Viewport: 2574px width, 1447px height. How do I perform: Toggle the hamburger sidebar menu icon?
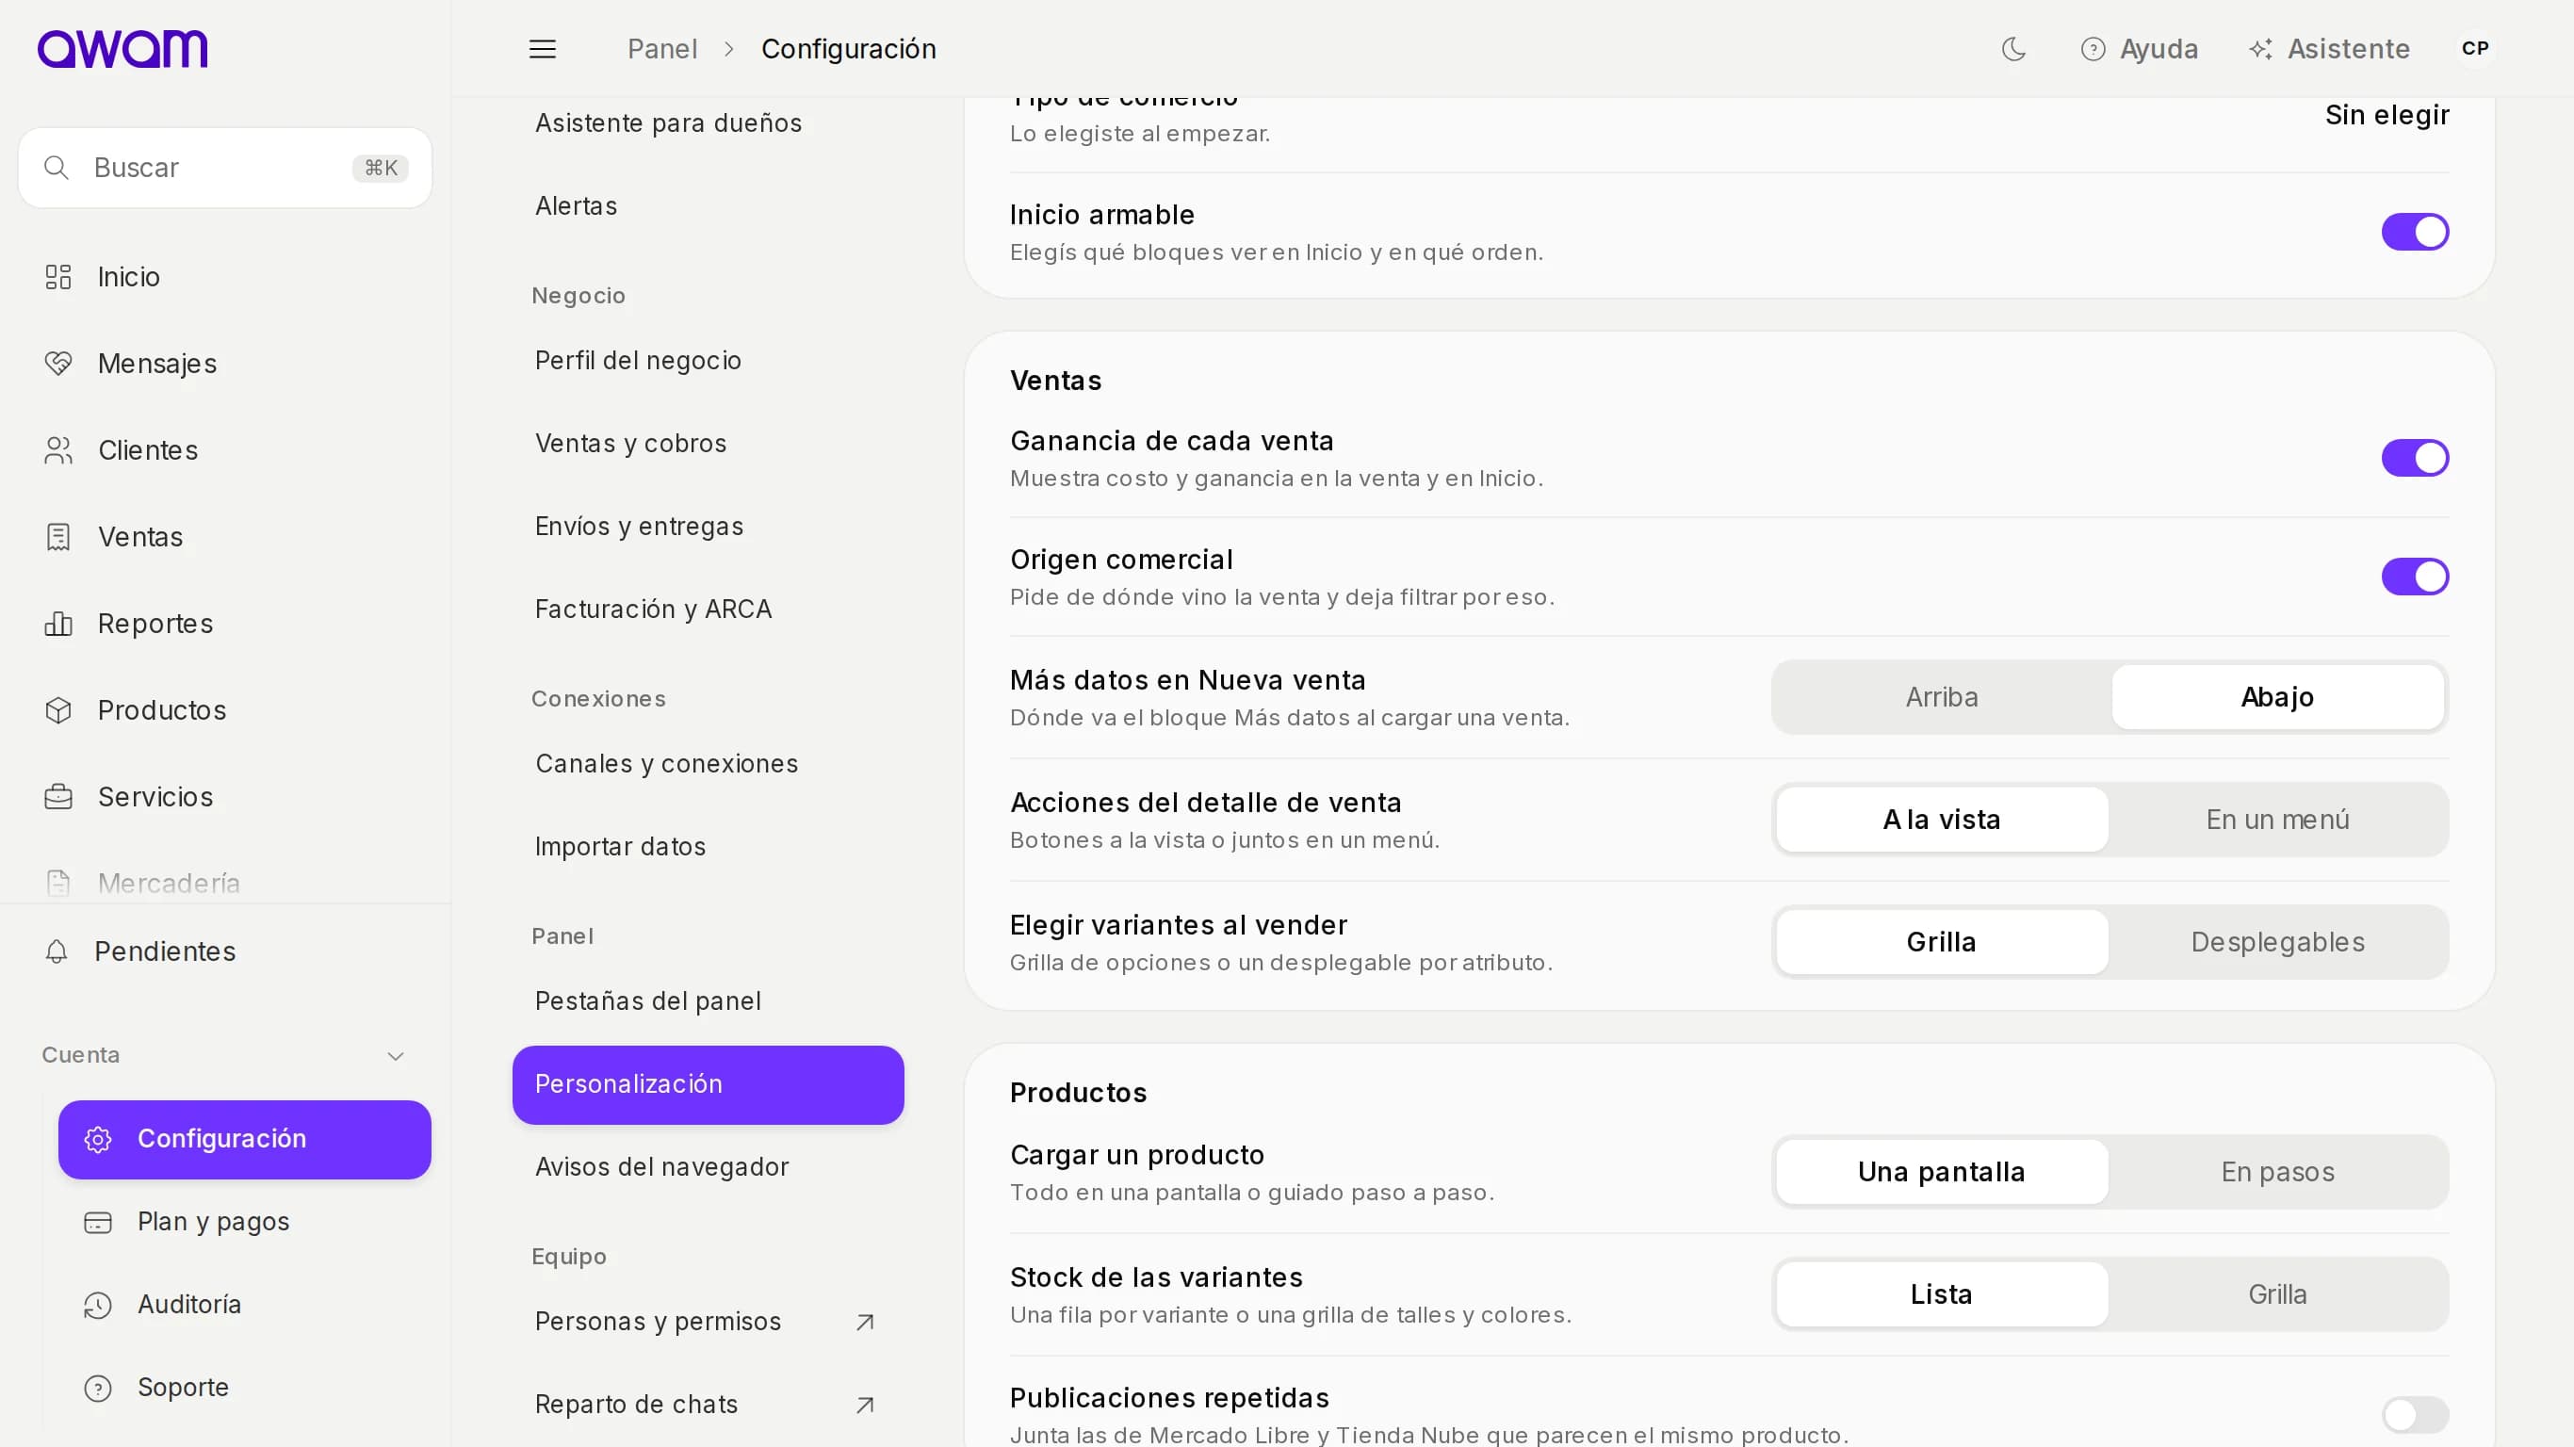543,49
